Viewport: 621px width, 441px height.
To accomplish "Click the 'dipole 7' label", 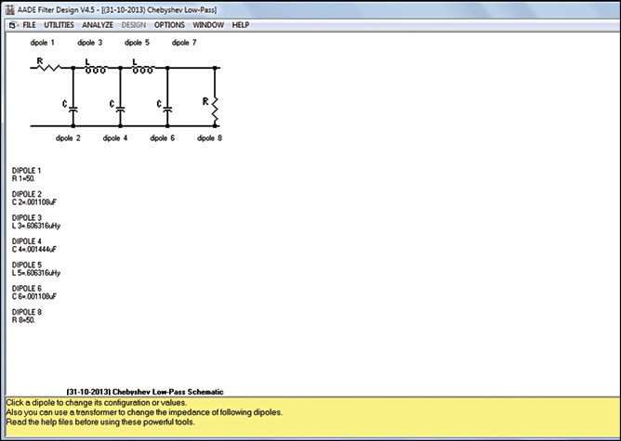I will 184,43.
